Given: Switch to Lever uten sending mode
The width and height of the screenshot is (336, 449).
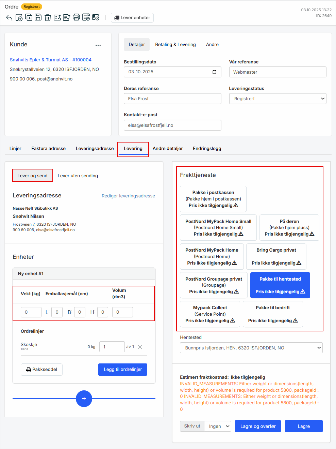Looking at the screenshot, I should (78, 176).
